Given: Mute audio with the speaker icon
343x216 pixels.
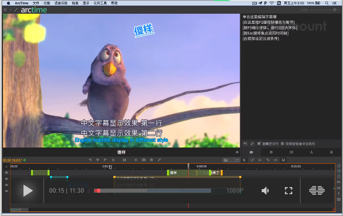Looking at the screenshot, I should pyautogui.click(x=265, y=191).
